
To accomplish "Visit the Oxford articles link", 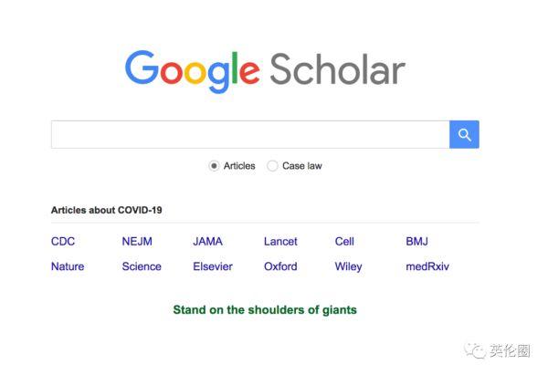I will [280, 266].
